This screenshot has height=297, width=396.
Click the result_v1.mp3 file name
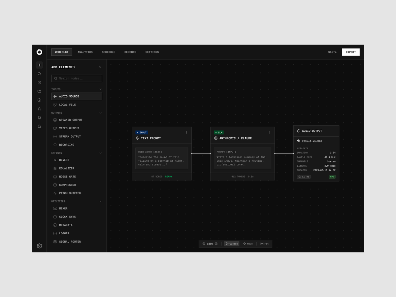(312, 141)
